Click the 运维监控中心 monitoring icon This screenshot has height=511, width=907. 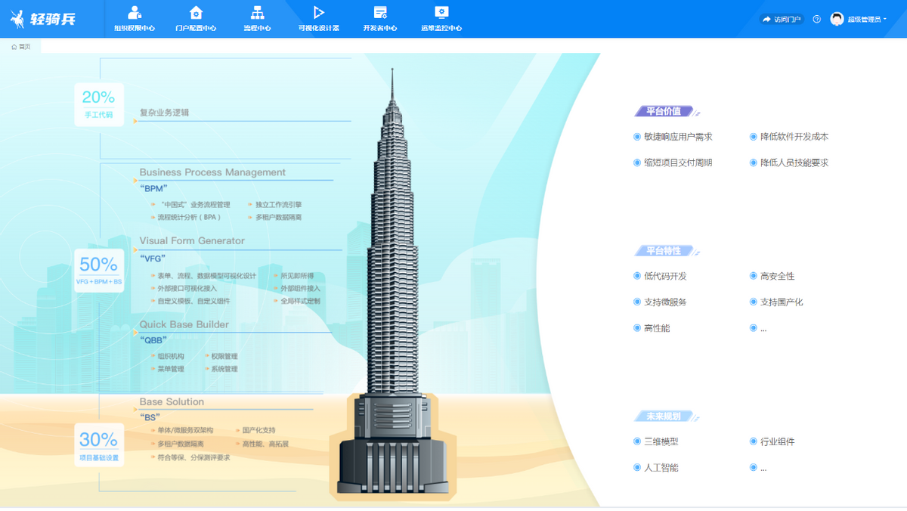coord(441,12)
